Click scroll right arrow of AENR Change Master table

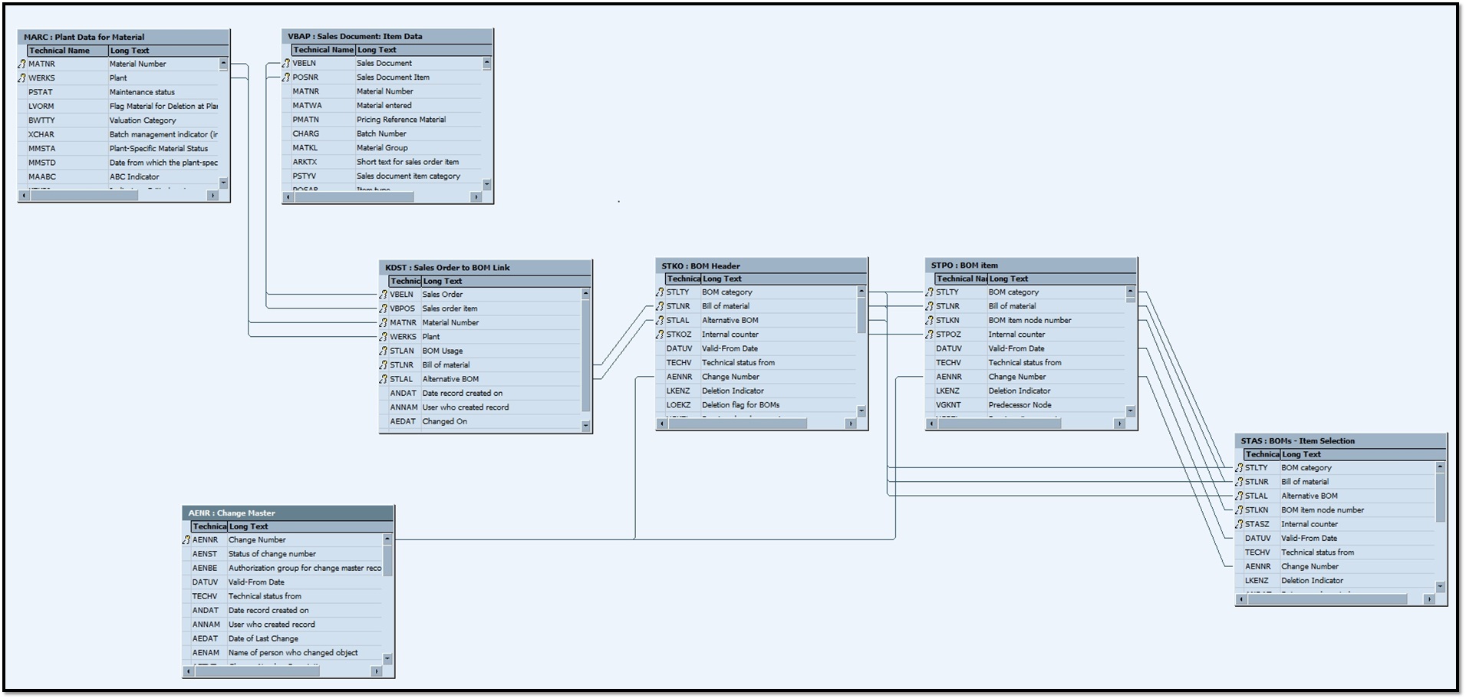(x=376, y=671)
